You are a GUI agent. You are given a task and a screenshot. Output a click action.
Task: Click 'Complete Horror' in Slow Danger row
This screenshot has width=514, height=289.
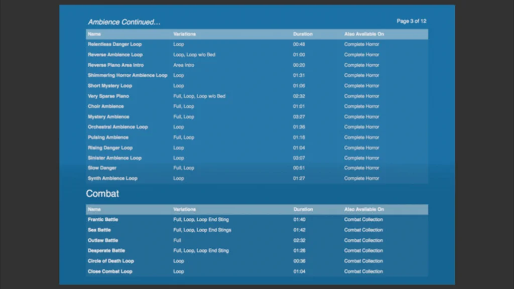point(361,168)
